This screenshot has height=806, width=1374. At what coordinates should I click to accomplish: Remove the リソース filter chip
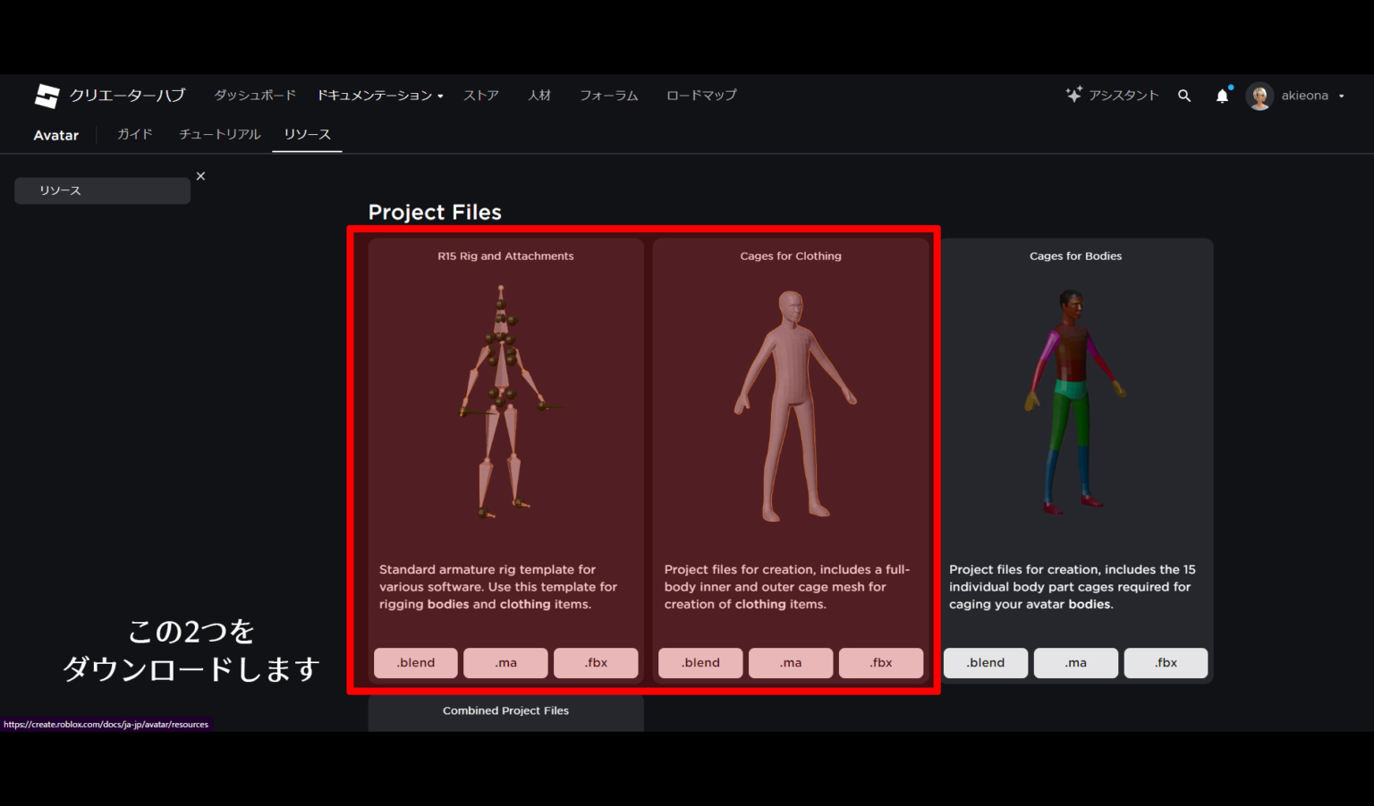coord(200,176)
